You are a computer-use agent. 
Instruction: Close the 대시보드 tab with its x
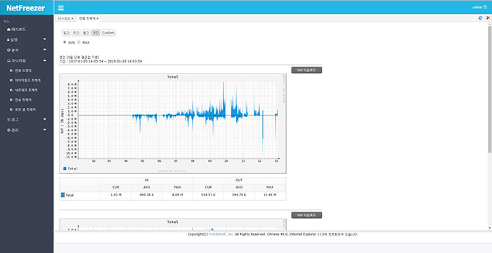click(72, 19)
